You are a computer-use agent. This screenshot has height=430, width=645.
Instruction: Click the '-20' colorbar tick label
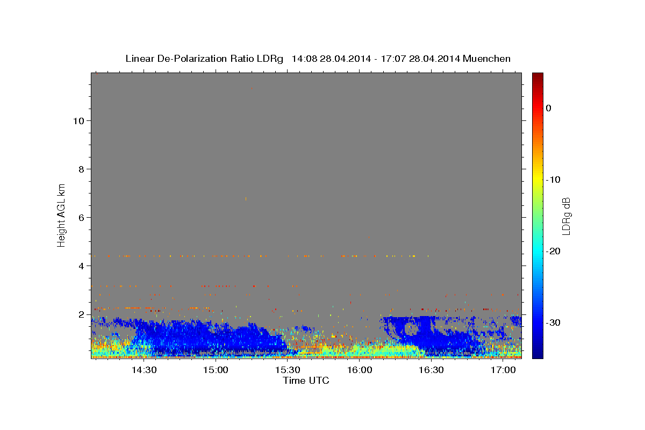coord(553,251)
